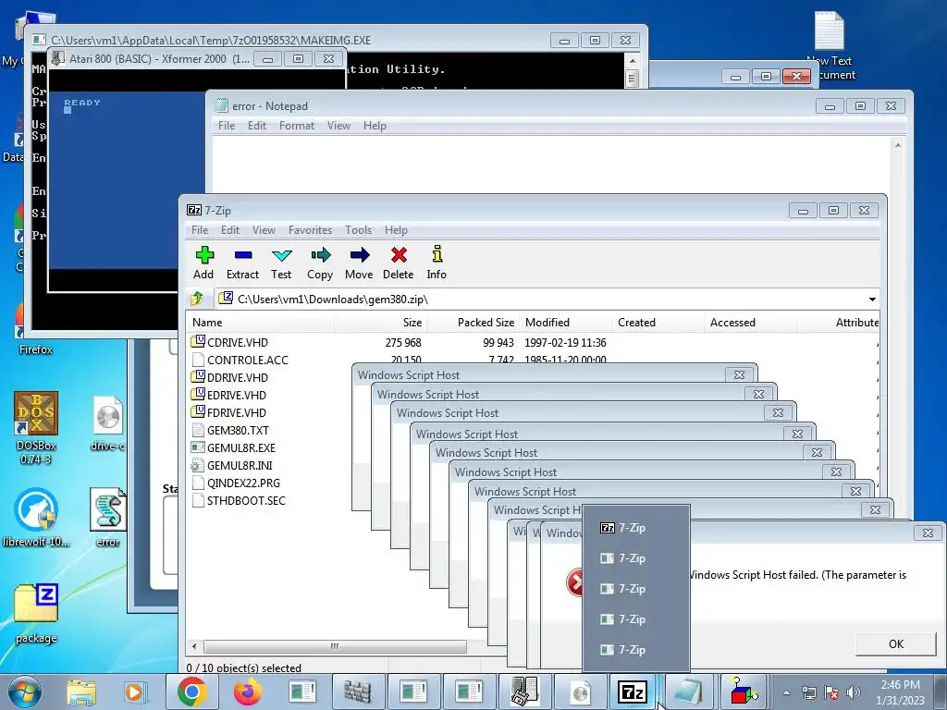Open the Tools menu in 7-Zip
This screenshot has height=710, width=947.
[x=358, y=230]
